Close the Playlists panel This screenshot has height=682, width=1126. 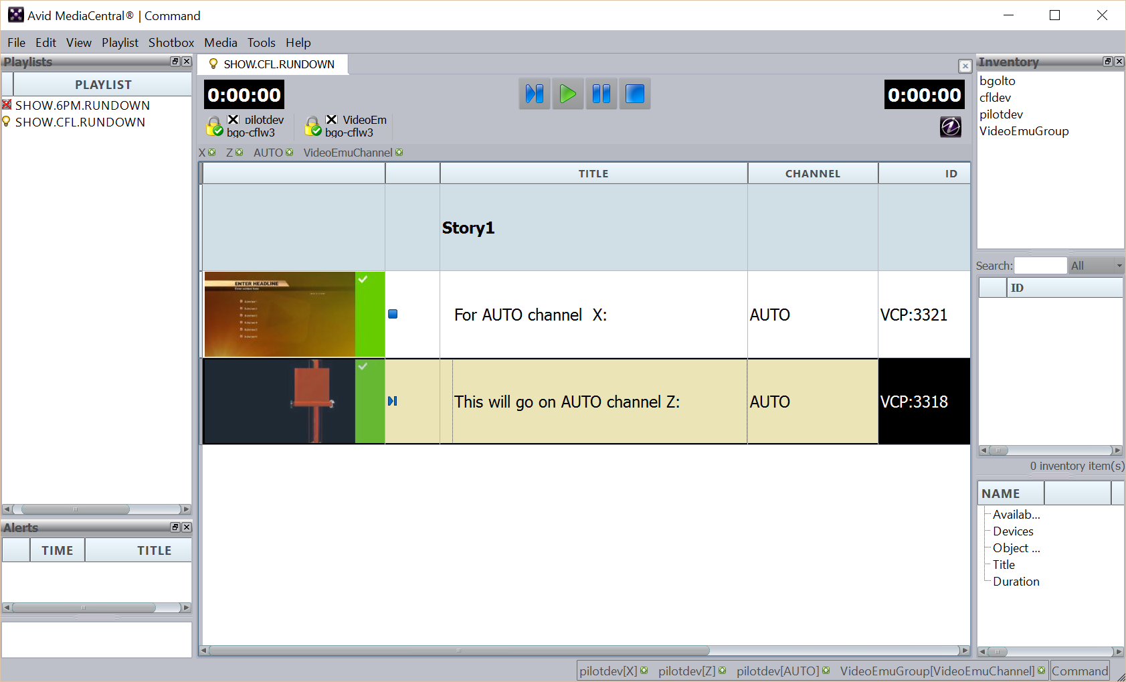187,62
